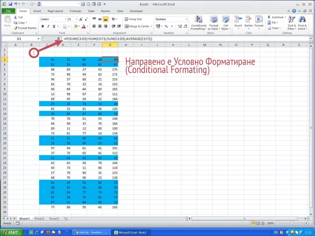Apply Bold formatting

(43, 26)
